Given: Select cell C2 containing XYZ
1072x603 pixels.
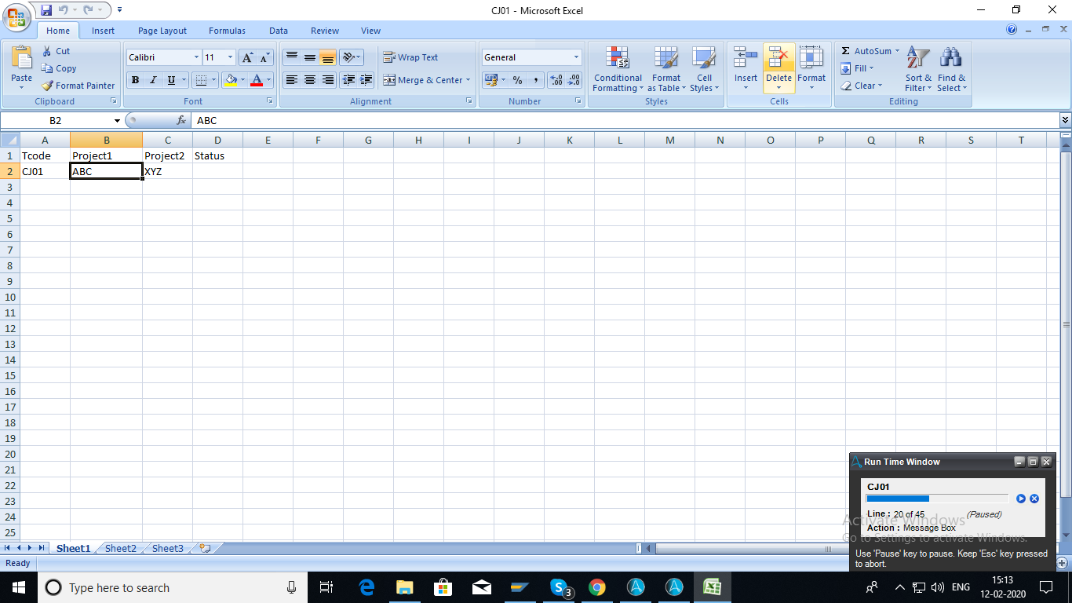Looking at the screenshot, I should point(167,171).
